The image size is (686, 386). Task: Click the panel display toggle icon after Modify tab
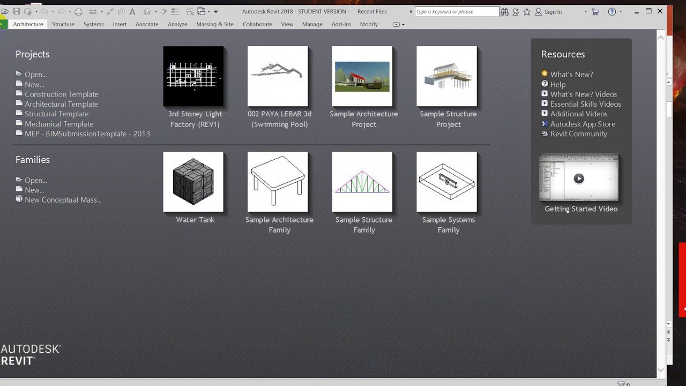[396, 24]
